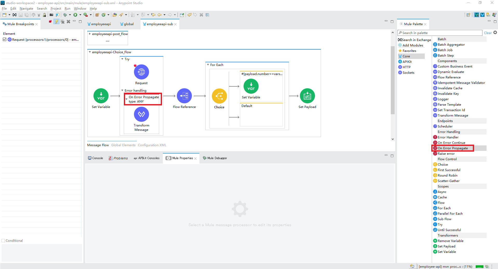Open the Run button dropdown arrow
The image size is (498, 269).
pyautogui.click(x=80, y=15)
